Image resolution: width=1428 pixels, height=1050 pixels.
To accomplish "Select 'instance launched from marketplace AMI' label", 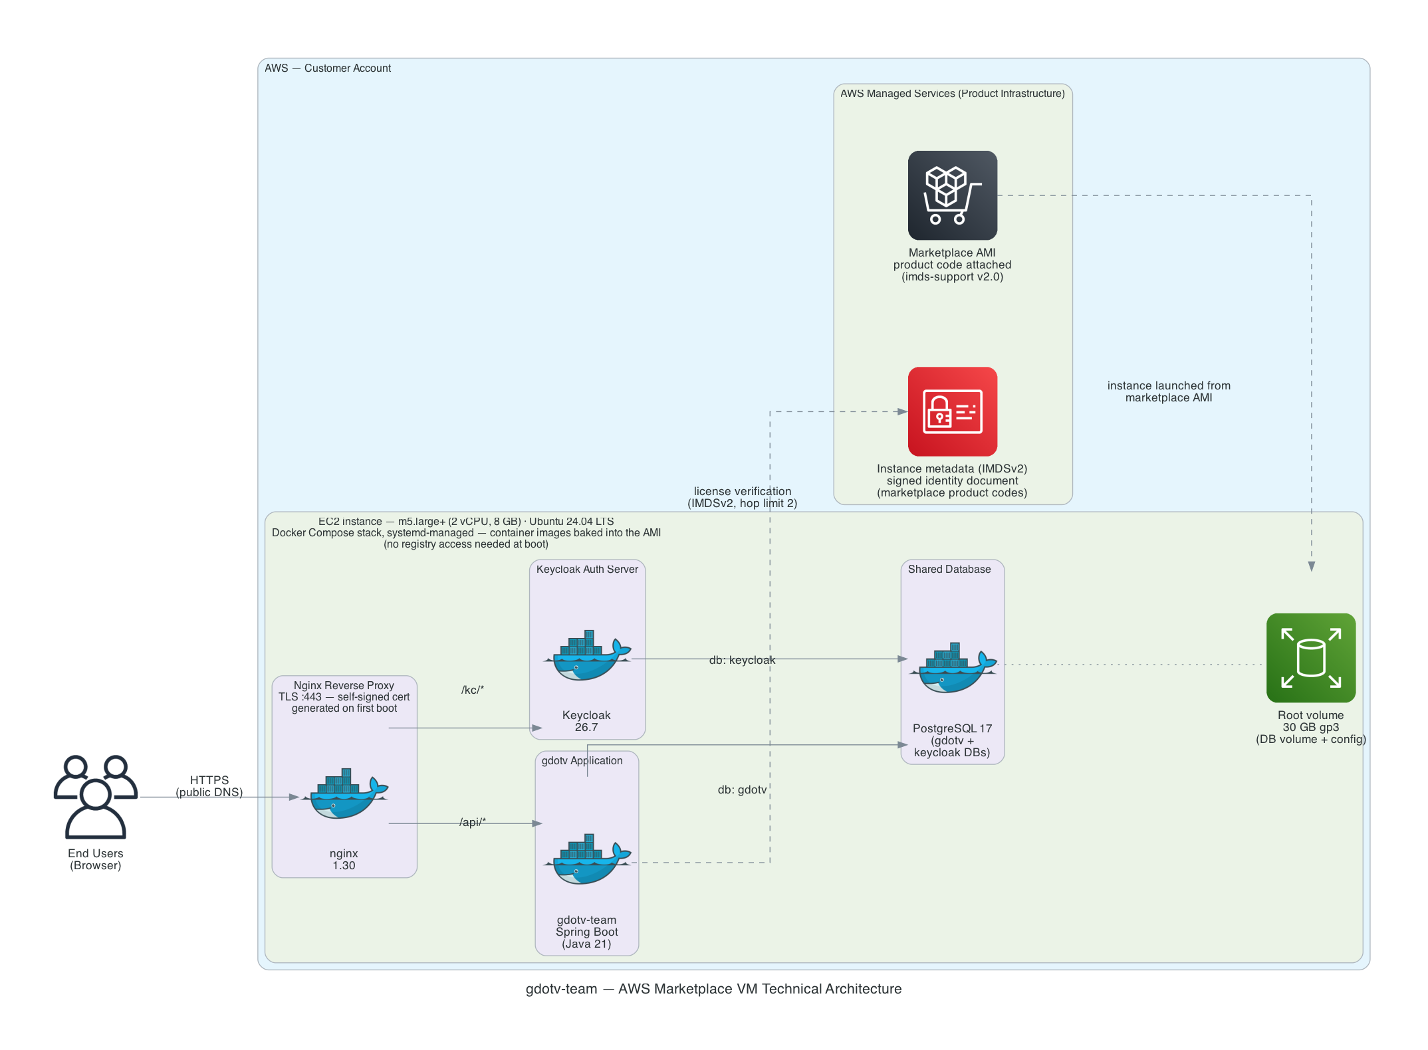I will (x=1169, y=392).
